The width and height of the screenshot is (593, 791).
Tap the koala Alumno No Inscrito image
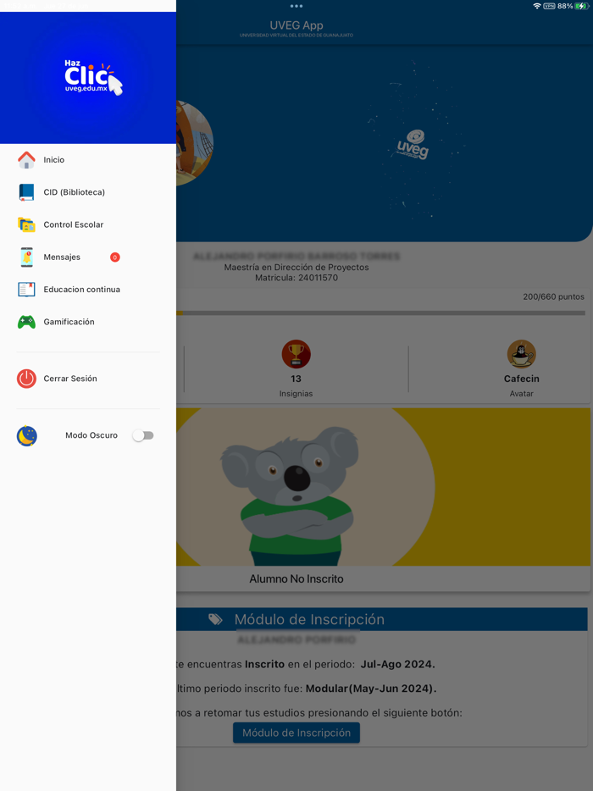(383, 487)
